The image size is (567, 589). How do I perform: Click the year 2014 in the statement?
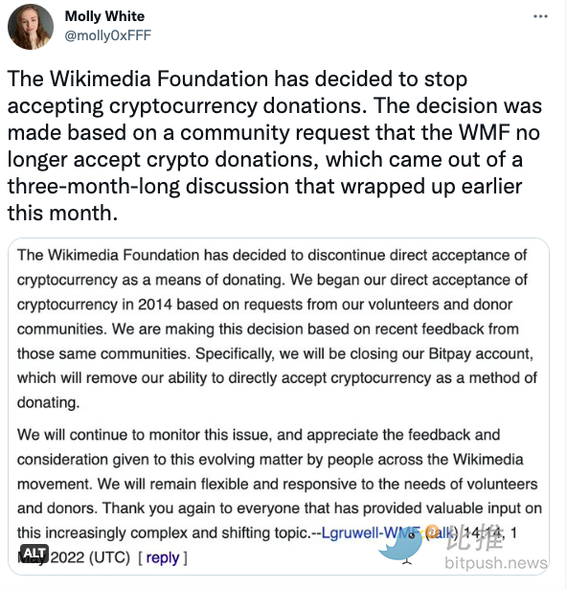pos(155,305)
